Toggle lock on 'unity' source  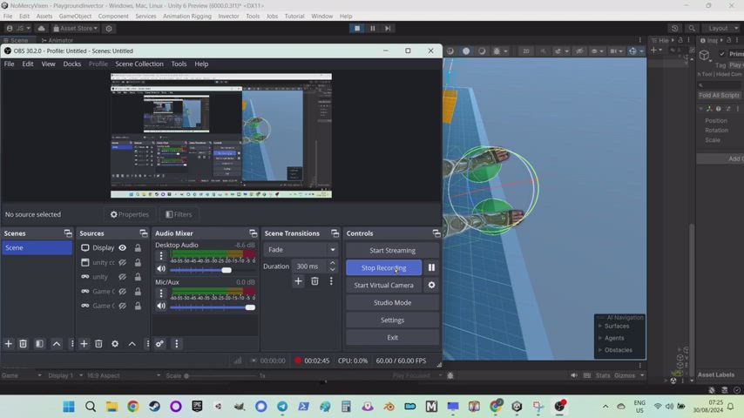(138, 277)
